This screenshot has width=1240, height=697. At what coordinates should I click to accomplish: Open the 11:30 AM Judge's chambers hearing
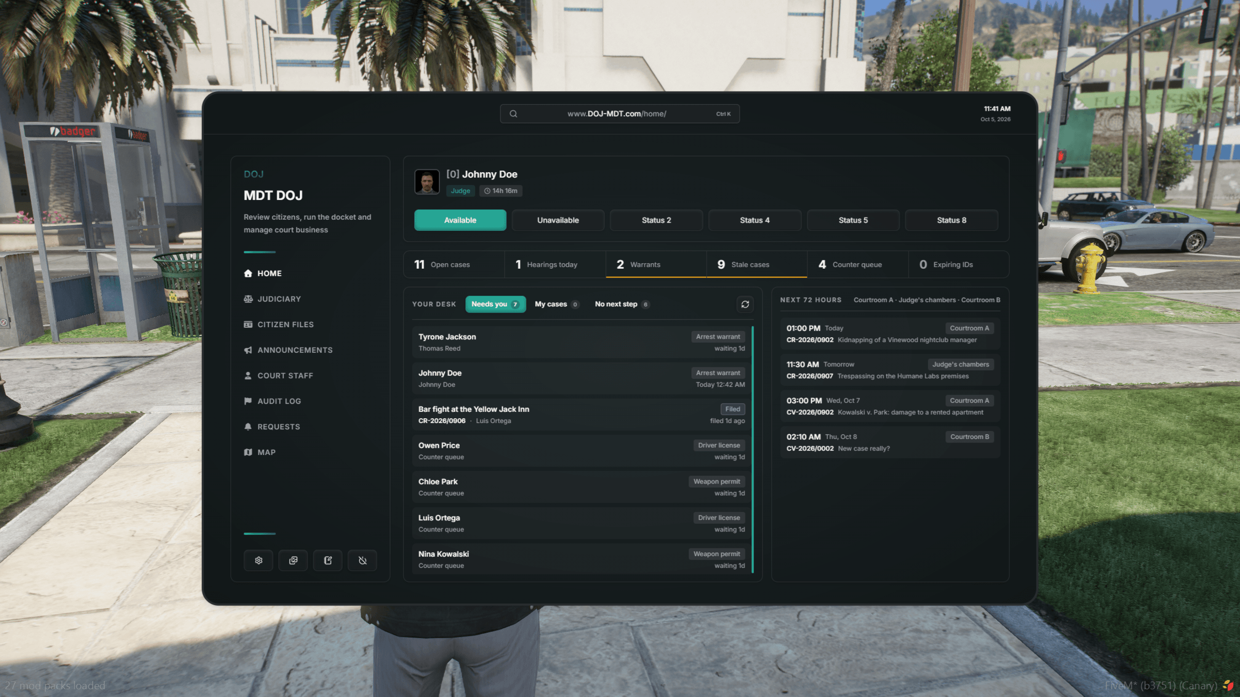(890, 370)
